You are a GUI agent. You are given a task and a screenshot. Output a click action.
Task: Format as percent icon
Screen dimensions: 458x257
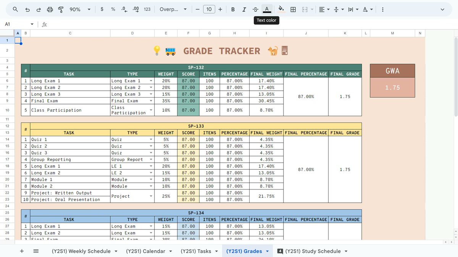pyautogui.click(x=113, y=10)
